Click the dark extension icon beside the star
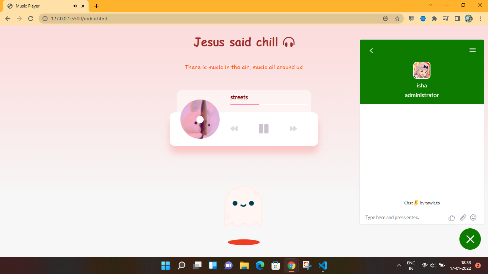The image size is (488, 274). [x=412, y=19]
